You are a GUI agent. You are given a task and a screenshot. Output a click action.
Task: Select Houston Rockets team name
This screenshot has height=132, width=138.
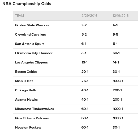click(x=28, y=127)
